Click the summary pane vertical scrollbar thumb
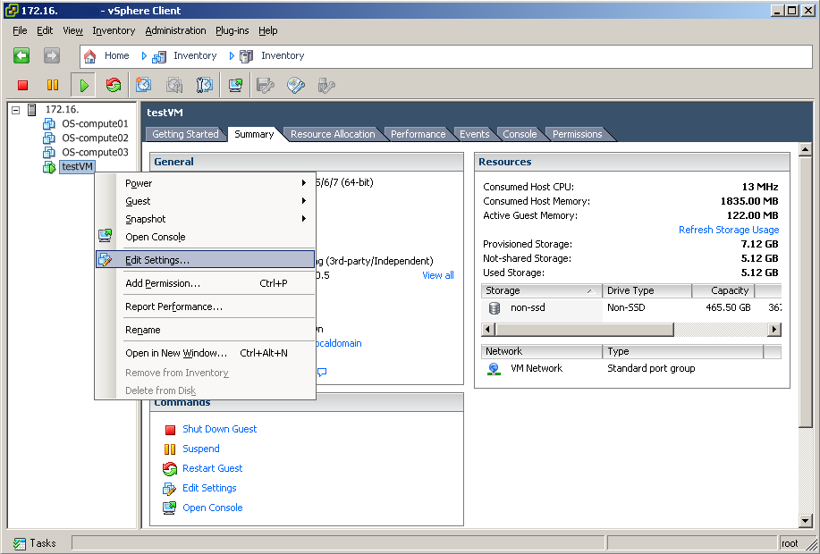Viewport: 820px width, 554px height. point(806,291)
